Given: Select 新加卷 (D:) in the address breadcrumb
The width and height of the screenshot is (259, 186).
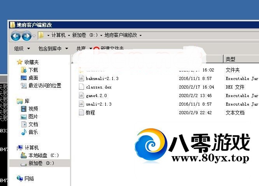Looking at the screenshot, I should [x=85, y=35].
